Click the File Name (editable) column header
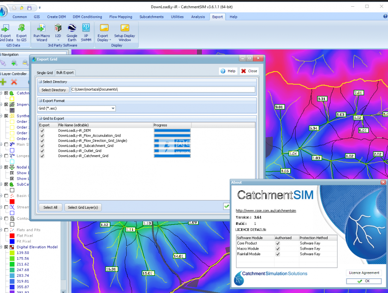 [x=105, y=125]
